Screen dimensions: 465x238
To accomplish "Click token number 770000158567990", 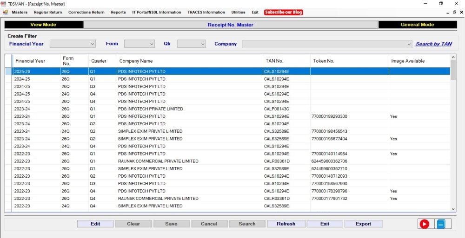I will coord(329,184).
